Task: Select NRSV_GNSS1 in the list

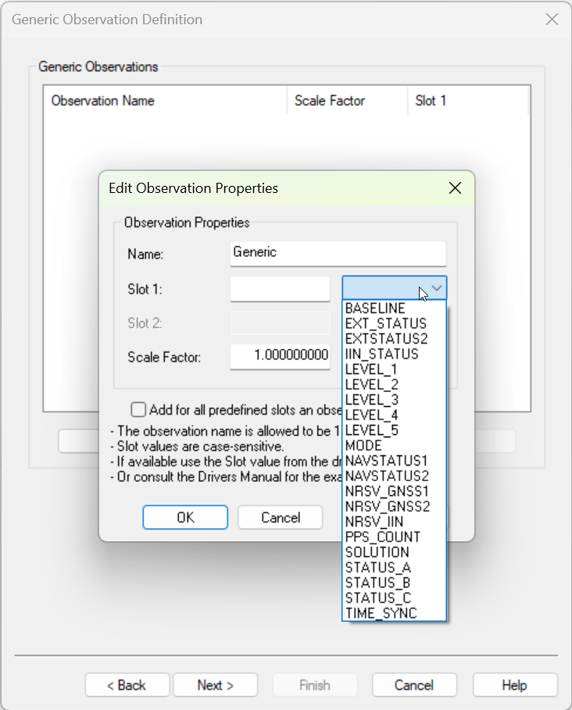Action: pyautogui.click(x=394, y=491)
